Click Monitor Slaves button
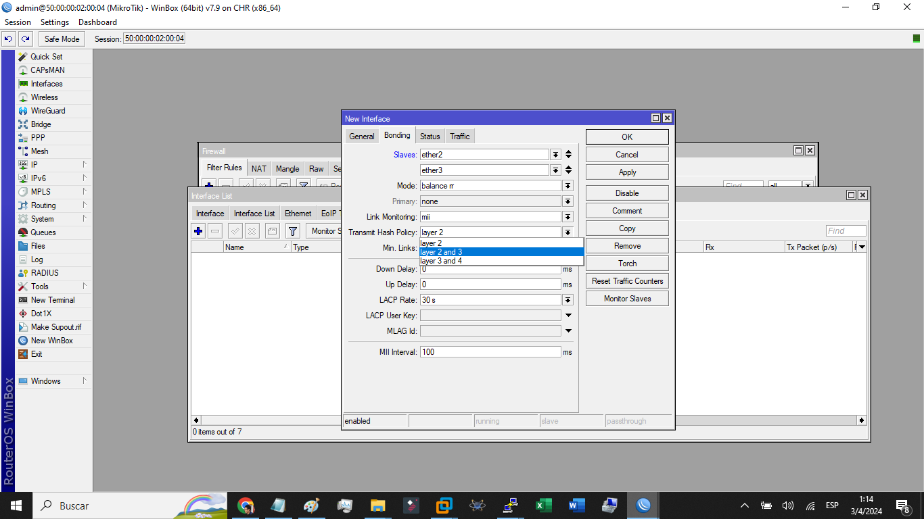Image resolution: width=924 pixels, height=519 pixels. tap(627, 299)
